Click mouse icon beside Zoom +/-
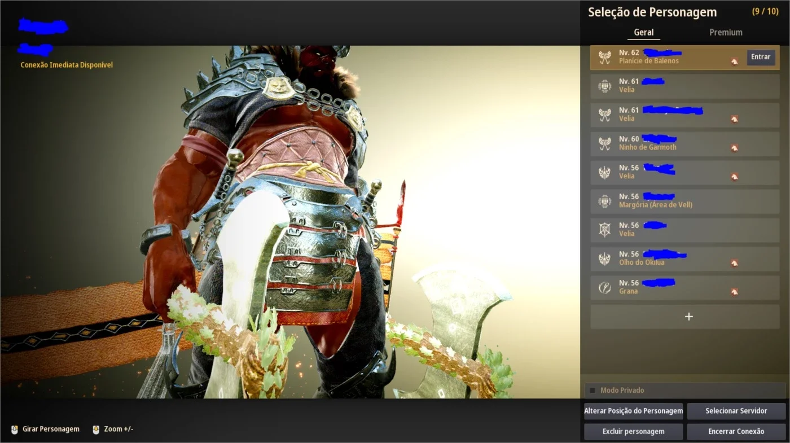 (x=96, y=429)
